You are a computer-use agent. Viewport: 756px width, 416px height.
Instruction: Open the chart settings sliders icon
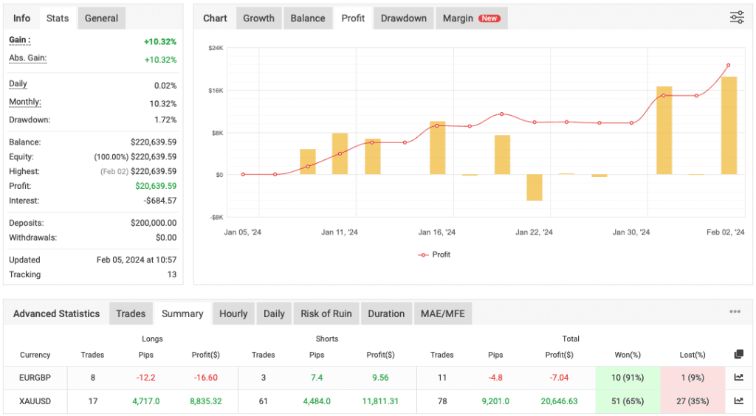click(x=737, y=18)
